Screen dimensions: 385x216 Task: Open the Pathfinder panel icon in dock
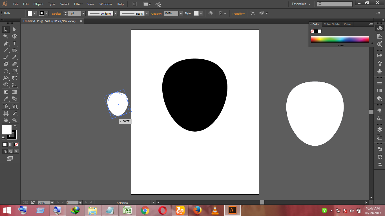[380, 149]
